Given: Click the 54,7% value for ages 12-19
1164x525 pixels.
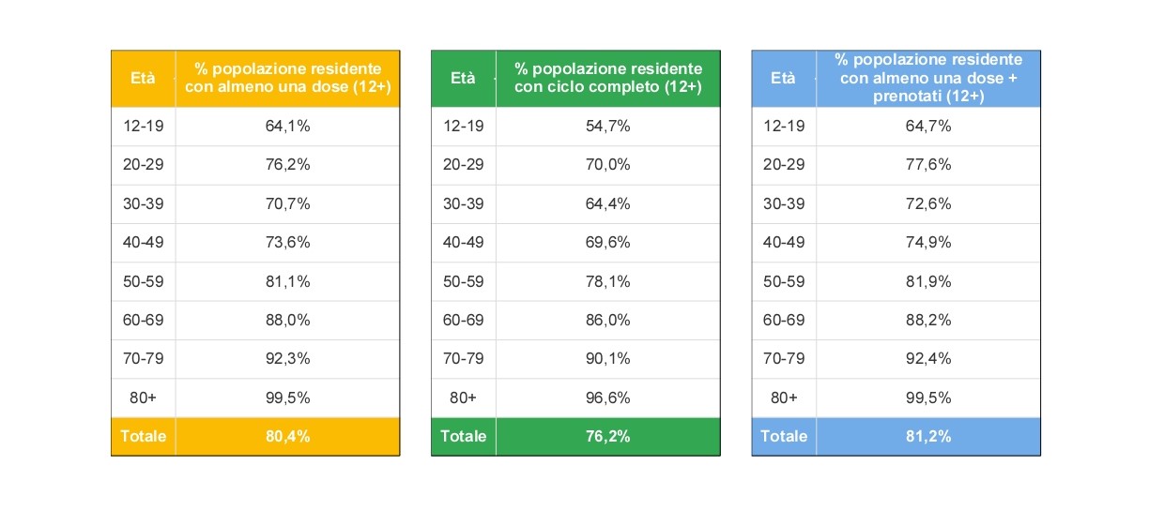Looking at the screenshot, I should pos(607,127).
